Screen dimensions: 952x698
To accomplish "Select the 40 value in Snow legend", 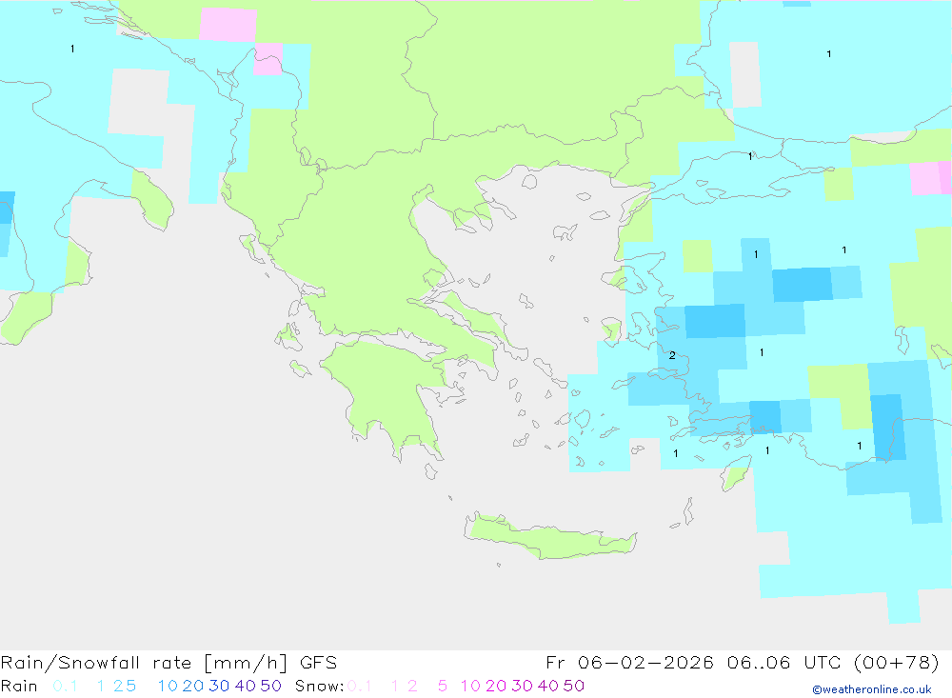I will click(x=548, y=686).
